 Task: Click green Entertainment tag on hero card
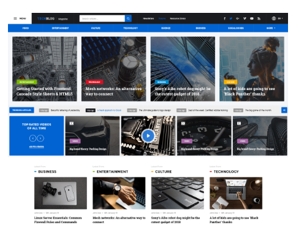click(x=27, y=82)
